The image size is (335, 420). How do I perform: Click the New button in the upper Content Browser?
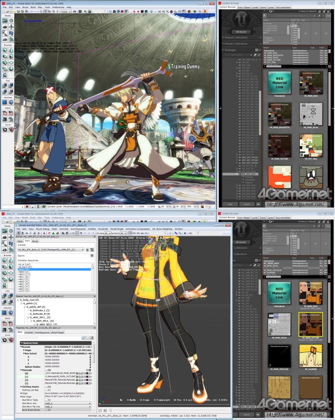(230, 204)
